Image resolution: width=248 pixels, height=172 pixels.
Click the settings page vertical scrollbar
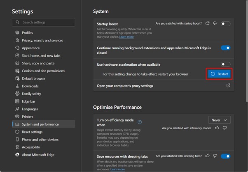247,51
